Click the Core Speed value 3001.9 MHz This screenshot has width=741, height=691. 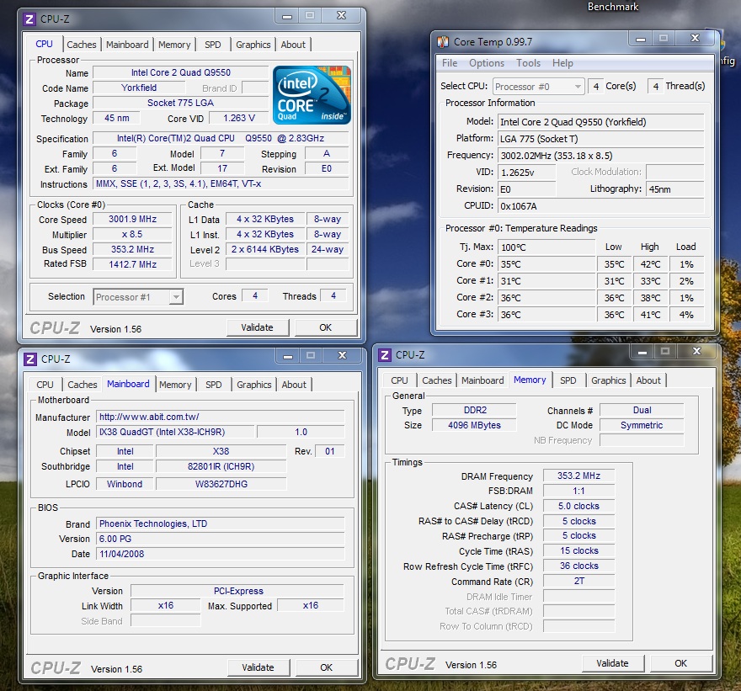(x=132, y=219)
